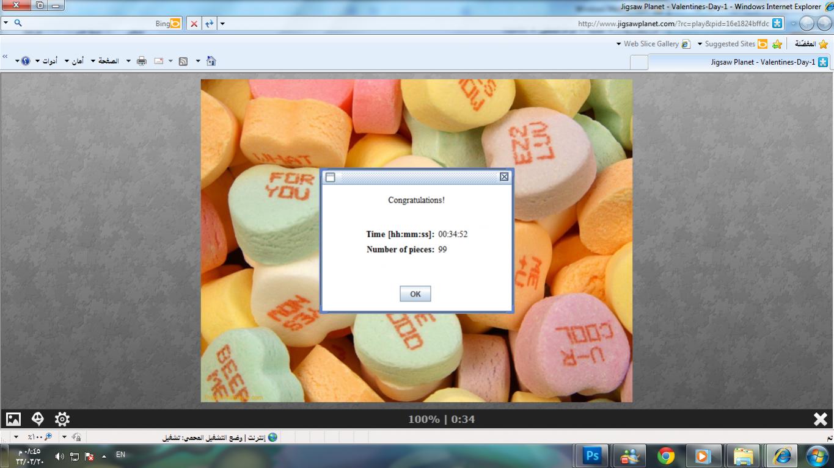Click the Read Mail envelope icon
This screenshot has width=834, height=468.
(x=159, y=61)
